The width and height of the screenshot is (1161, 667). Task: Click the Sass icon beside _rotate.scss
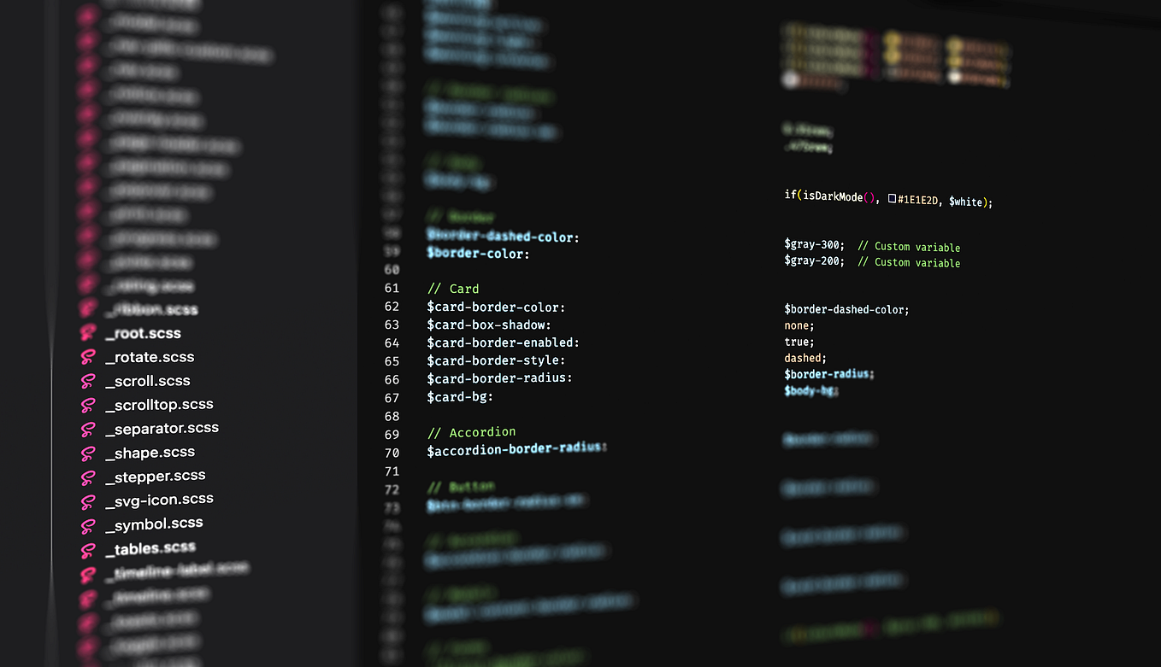pos(89,357)
